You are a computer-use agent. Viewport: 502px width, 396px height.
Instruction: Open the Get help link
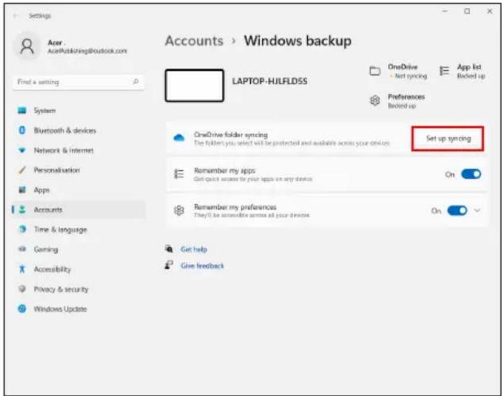tap(194, 249)
